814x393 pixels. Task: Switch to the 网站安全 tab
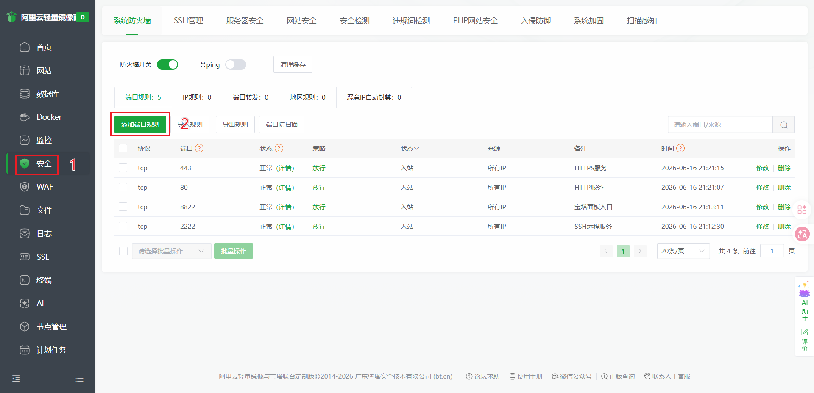(x=301, y=20)
